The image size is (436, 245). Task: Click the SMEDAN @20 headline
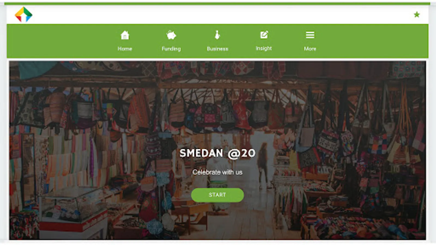click(217, 153)
